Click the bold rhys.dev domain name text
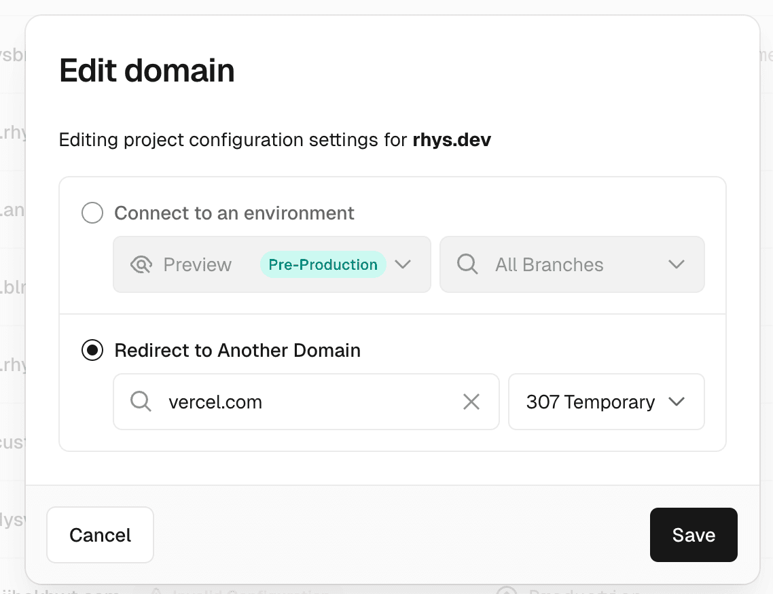Screen dimensions: 773x594 click(x=452, y=140)
